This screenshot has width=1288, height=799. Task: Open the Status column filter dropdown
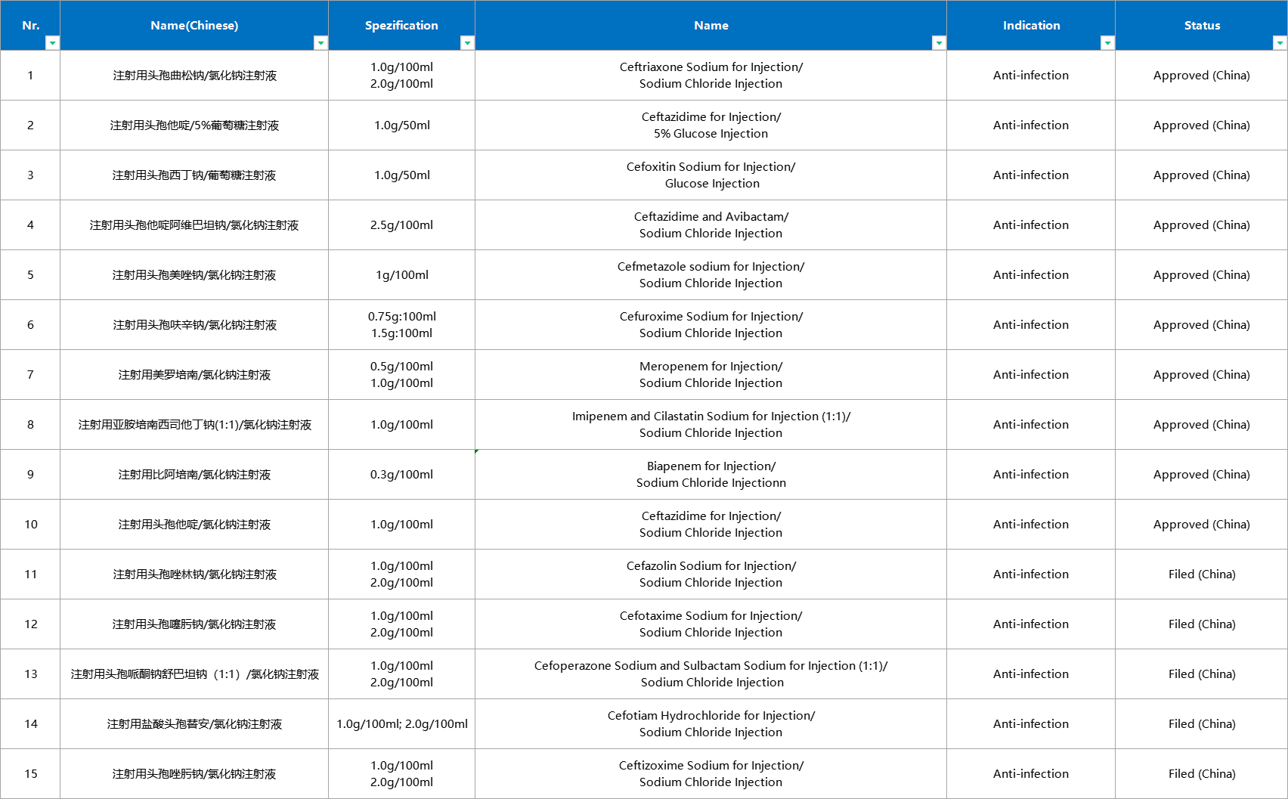click(x=1280, y=43)
